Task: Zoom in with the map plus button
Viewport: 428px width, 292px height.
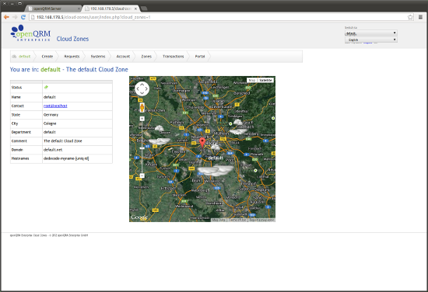Action: 142,119
